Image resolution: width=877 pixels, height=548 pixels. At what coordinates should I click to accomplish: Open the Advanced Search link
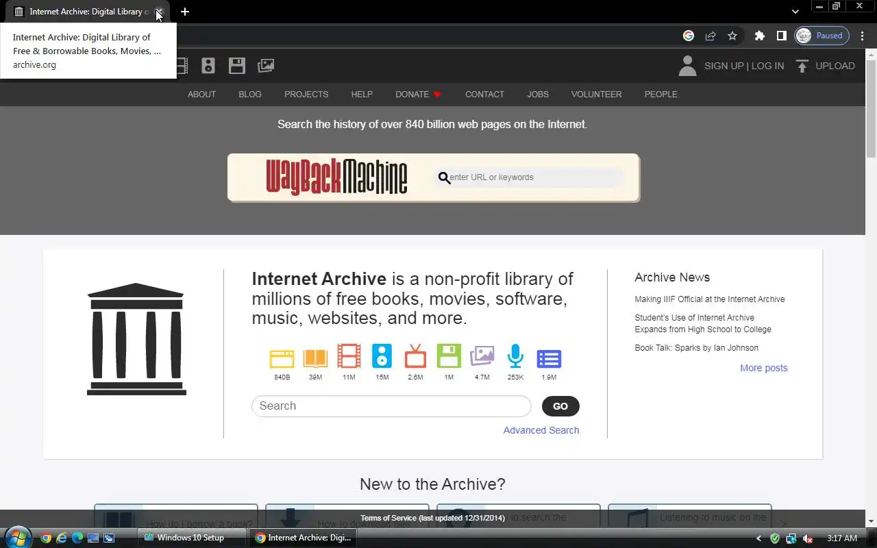pos(541,430)
